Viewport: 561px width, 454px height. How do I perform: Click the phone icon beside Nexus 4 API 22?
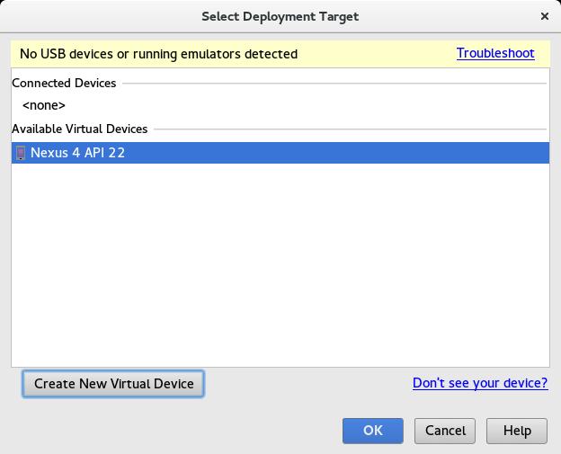click(x=21, y=153)
